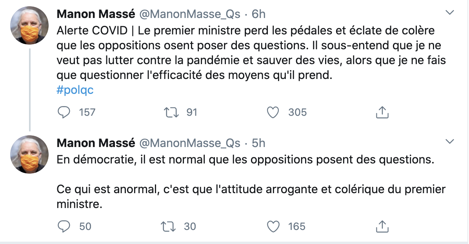Open the first tweet's chevron options menu
This screenshot has width=469, height=244.
click(450, 13)
